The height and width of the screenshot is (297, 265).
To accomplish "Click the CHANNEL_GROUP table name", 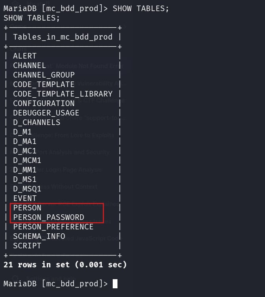I will click(x=44, y=75).
